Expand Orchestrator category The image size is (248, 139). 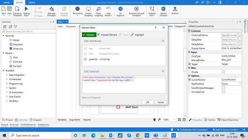coord(7,79)
